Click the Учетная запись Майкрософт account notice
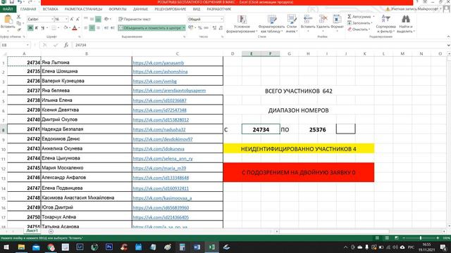Screen dimensions: 451x253 413,9
